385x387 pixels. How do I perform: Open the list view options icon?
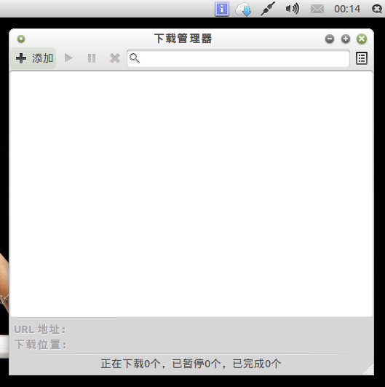362,58
